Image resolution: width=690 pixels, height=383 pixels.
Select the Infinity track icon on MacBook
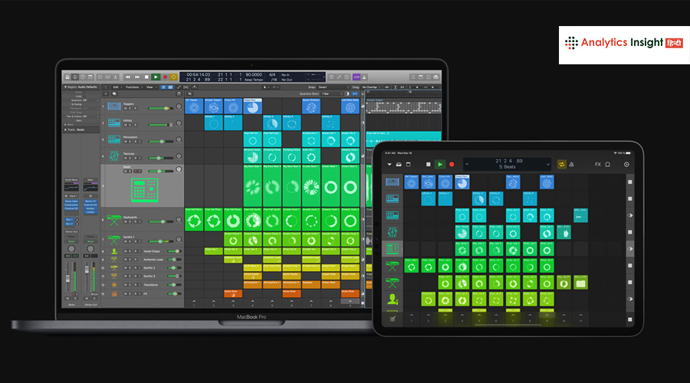114,123
